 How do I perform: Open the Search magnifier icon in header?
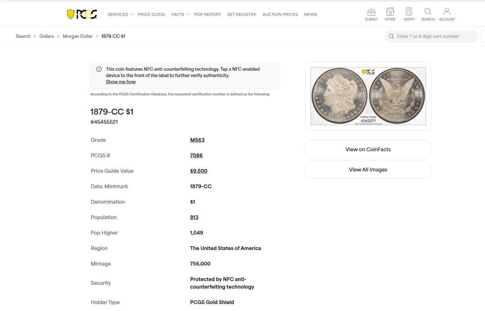[428, 14]
